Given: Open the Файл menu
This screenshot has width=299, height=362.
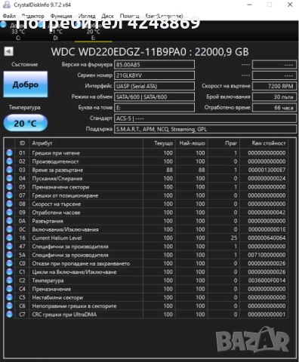Looking at the screenshot, I should pyautogui.click(x=9, y=16).
